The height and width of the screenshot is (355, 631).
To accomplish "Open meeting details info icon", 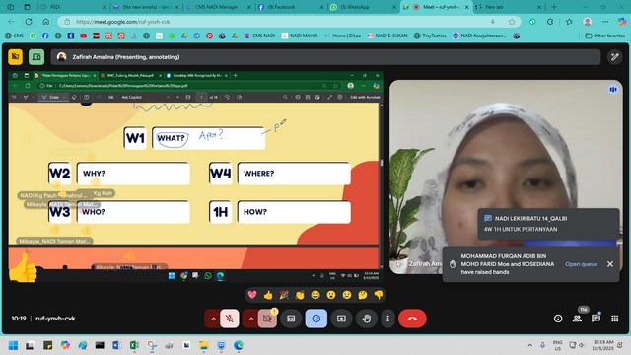I will 558,319.
